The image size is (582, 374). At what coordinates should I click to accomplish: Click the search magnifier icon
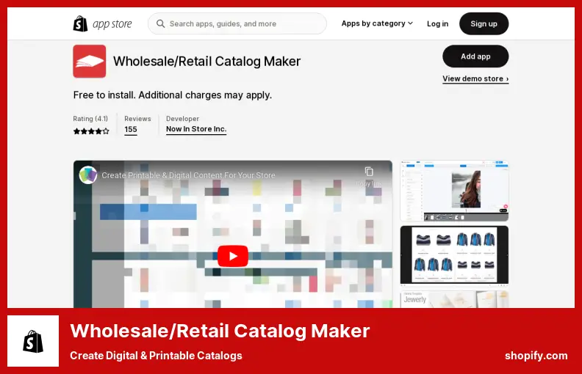[x=160, y=23]
